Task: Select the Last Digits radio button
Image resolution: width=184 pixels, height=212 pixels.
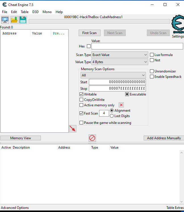Action: click(112, 116)
